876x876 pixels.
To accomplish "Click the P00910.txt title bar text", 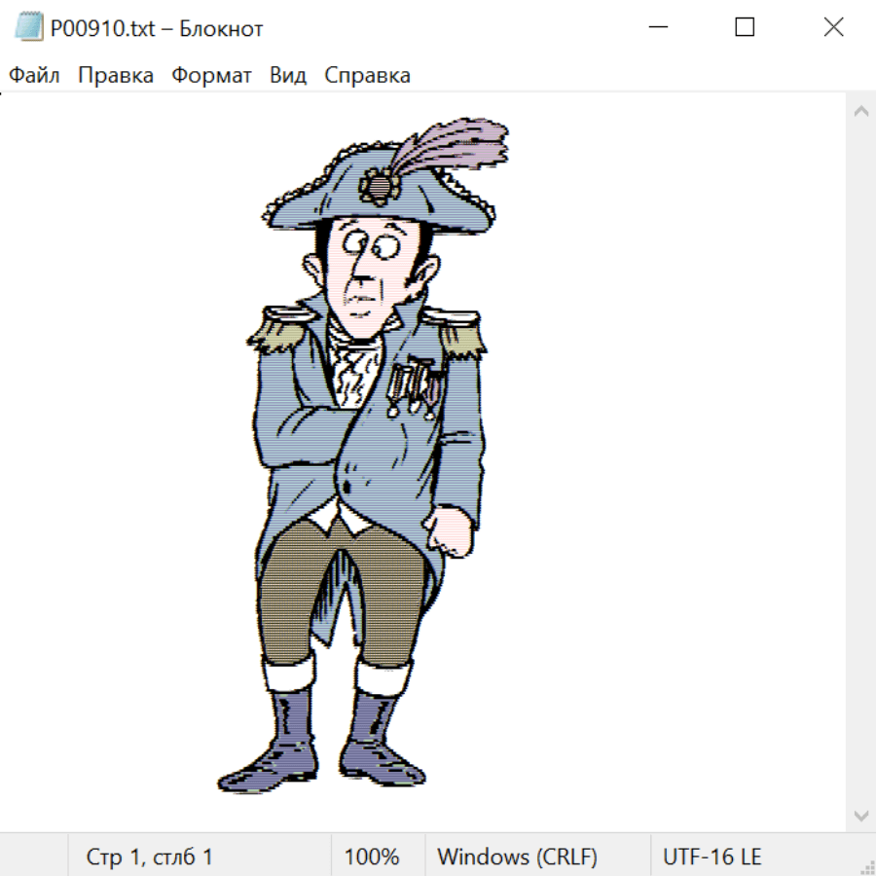I will point(157,28).
